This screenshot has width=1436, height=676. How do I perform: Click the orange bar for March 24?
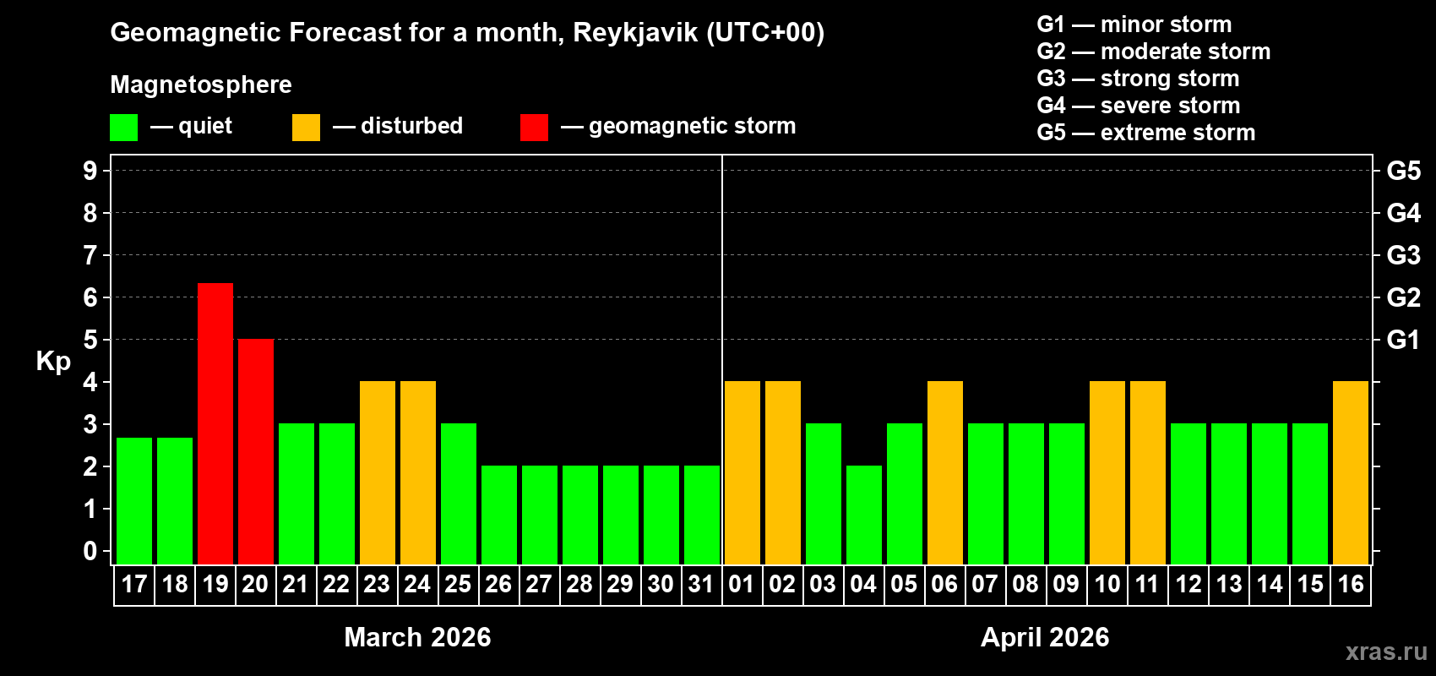point(418,472)
